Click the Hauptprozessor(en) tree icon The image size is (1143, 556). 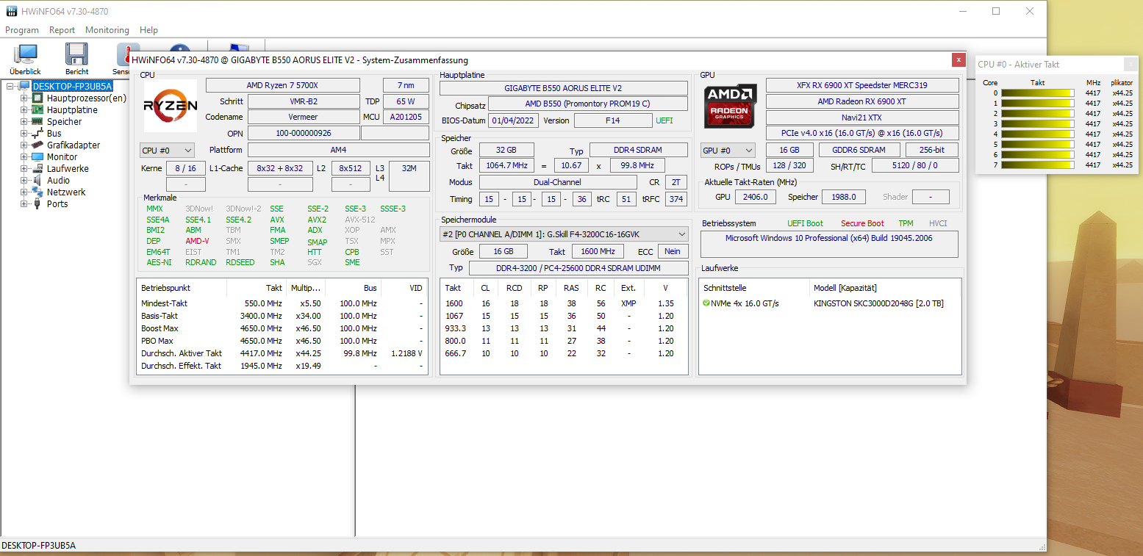pos(37,98)
